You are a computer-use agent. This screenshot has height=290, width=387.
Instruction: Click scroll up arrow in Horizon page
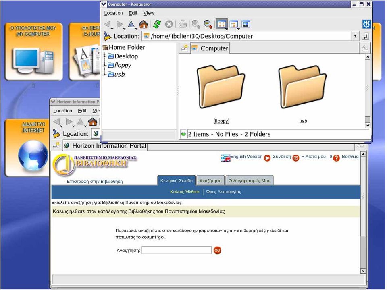coord(363,155)
